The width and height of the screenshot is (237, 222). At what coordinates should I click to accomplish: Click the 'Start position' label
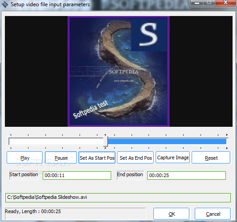(x=24, y=174)
